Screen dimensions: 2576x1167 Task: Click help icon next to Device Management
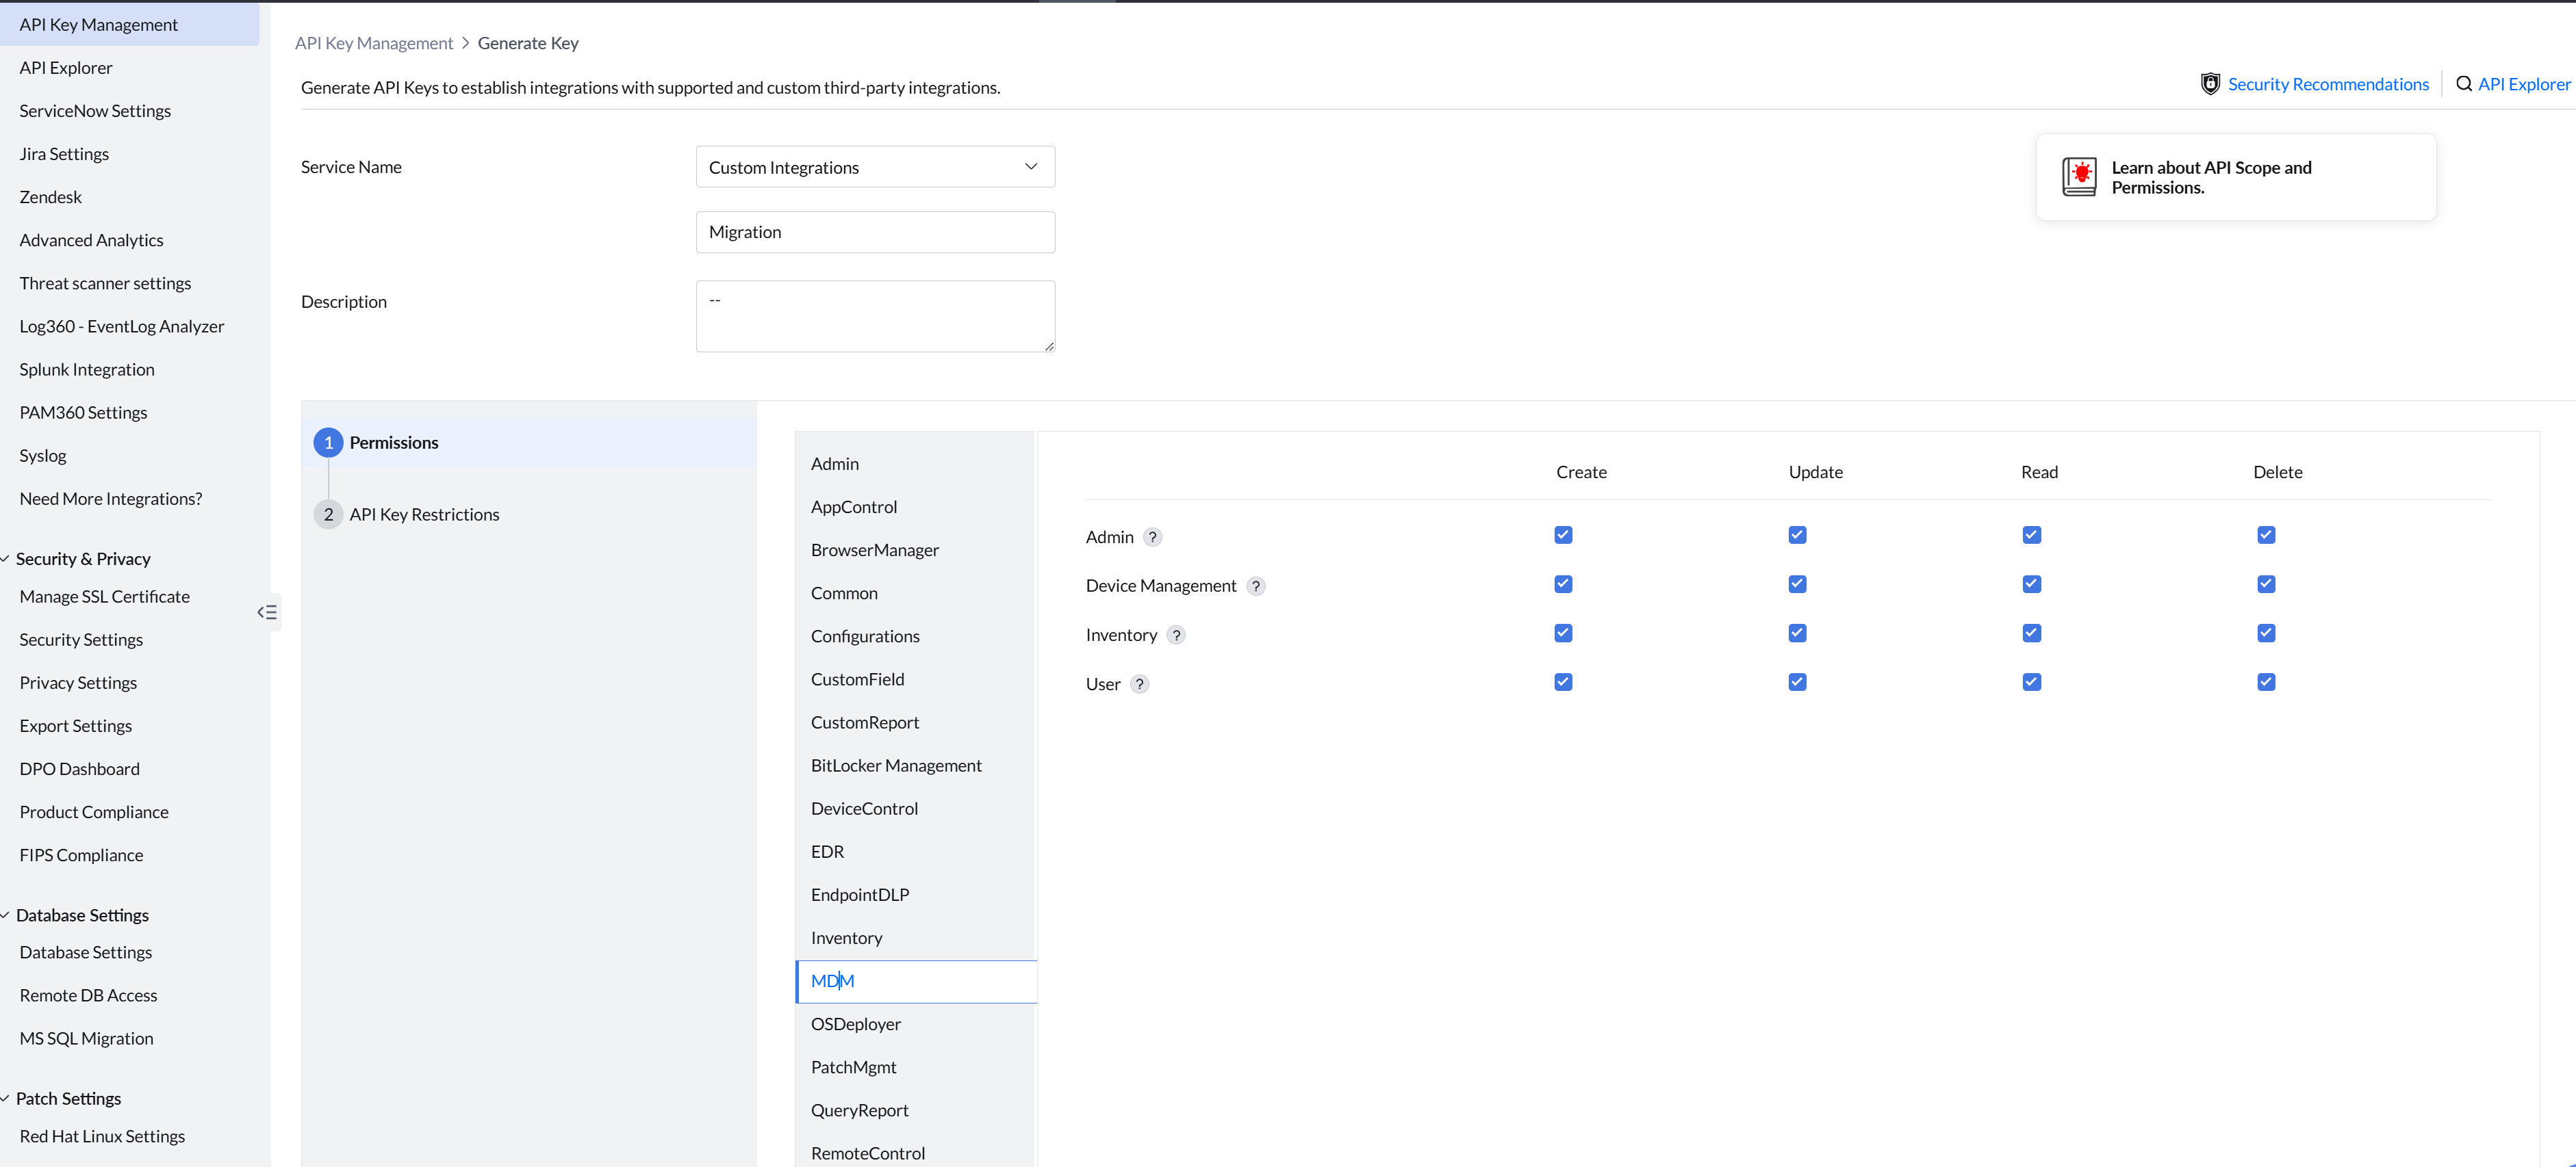1256,586
